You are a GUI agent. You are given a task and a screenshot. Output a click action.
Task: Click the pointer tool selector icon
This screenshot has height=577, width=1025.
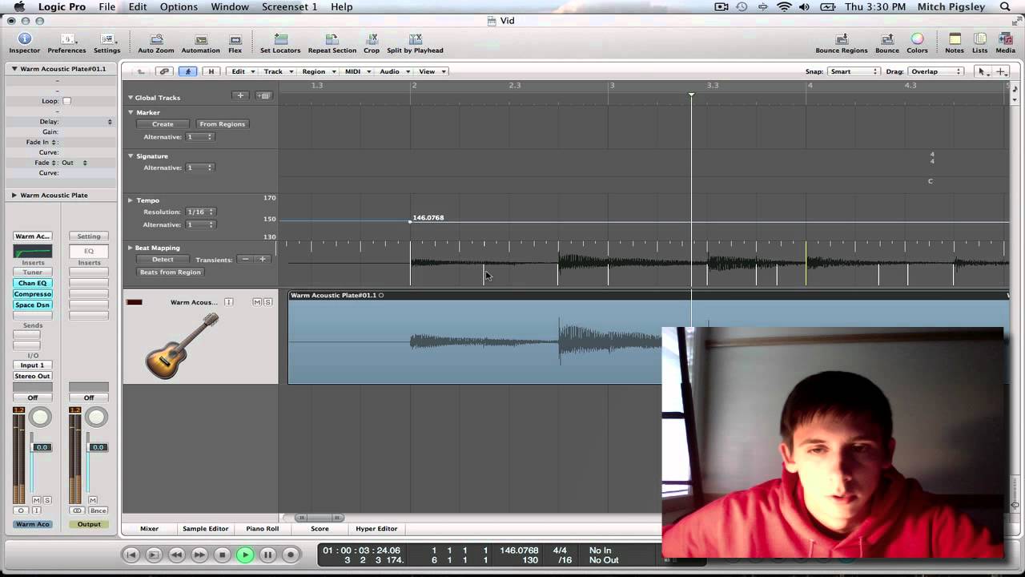coord(983,71)
